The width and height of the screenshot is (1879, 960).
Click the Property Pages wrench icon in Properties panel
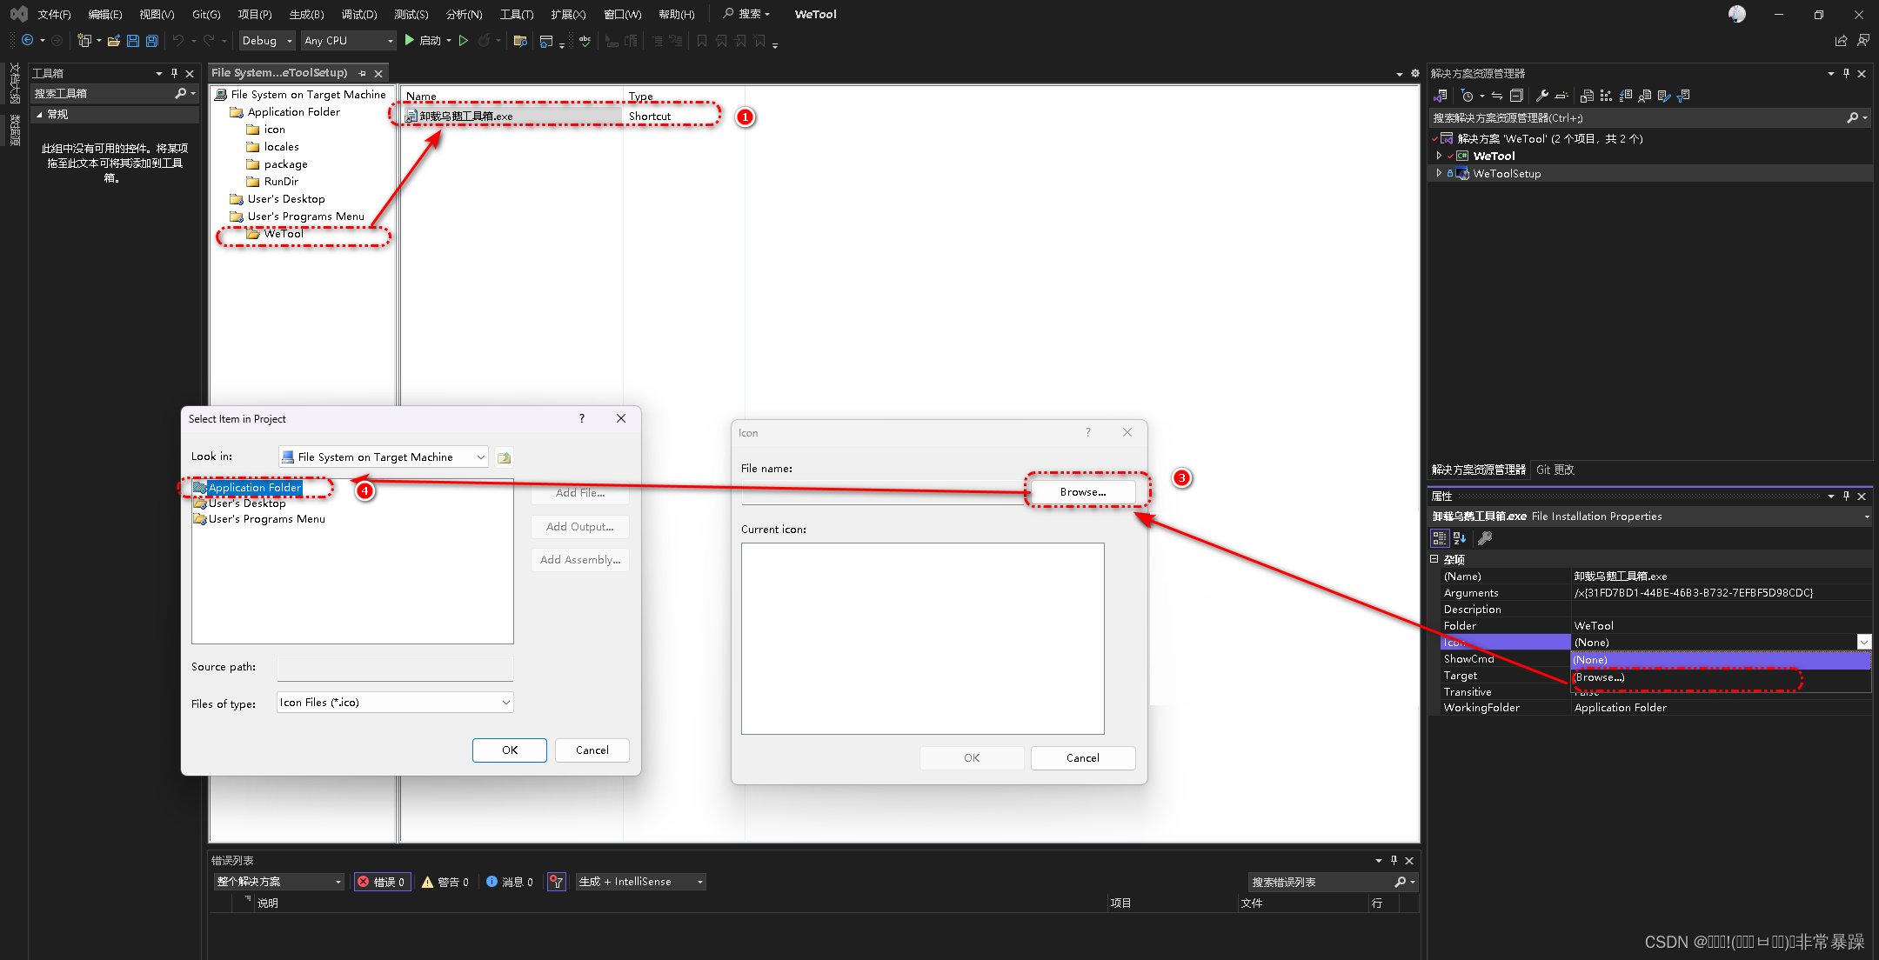tap(1485, 538)
